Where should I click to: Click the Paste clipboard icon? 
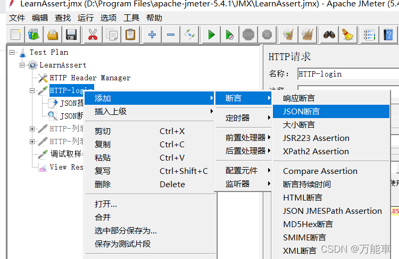(130, 35)
